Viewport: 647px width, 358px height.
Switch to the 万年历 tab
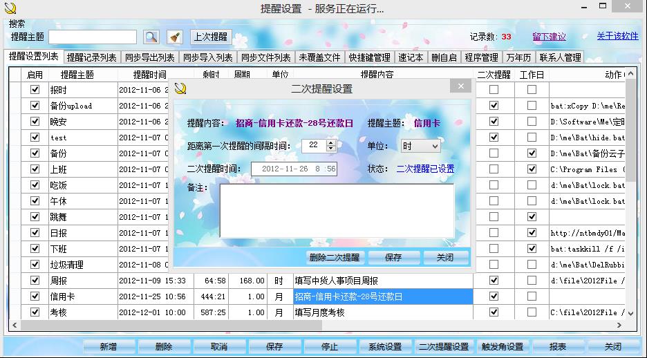(518, 57)
